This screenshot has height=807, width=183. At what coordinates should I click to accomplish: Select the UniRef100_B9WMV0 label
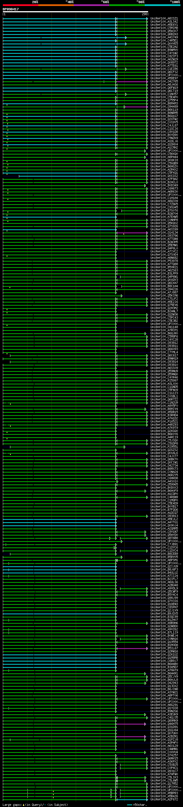[164, 50]
